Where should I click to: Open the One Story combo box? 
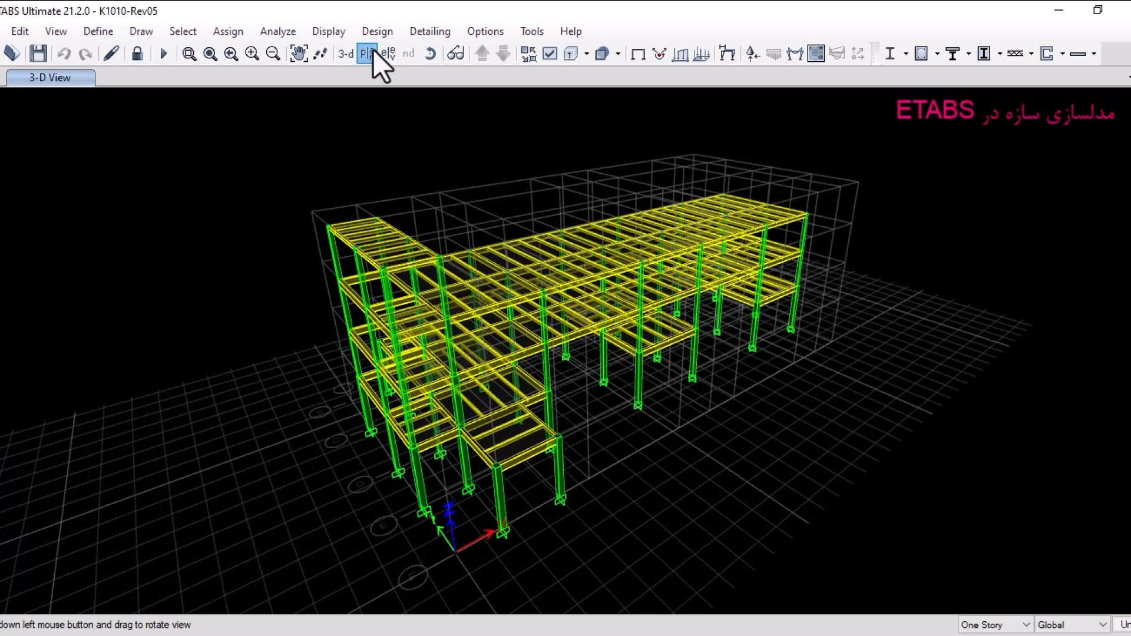[x=996, y=625]
